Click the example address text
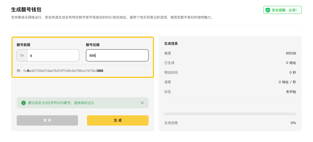 (x=63, y=71)
